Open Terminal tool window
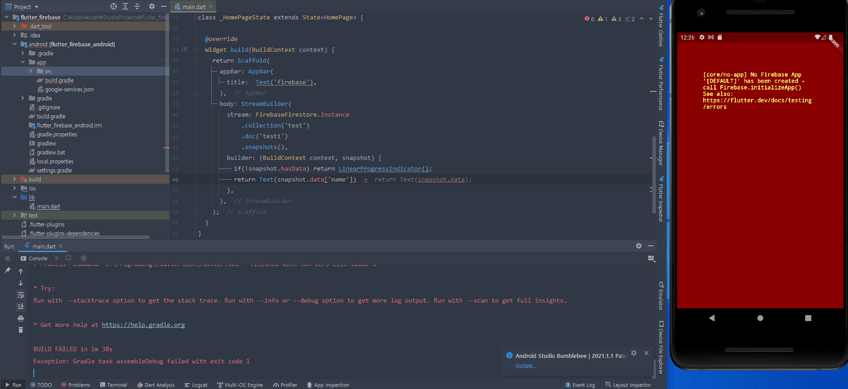The height and width of the screenshot is (389, 848). [114, 385]
